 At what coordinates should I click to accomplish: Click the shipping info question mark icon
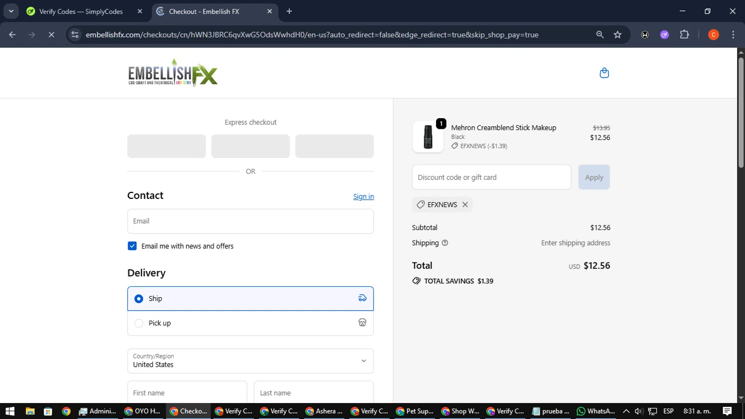pos(445,243)
